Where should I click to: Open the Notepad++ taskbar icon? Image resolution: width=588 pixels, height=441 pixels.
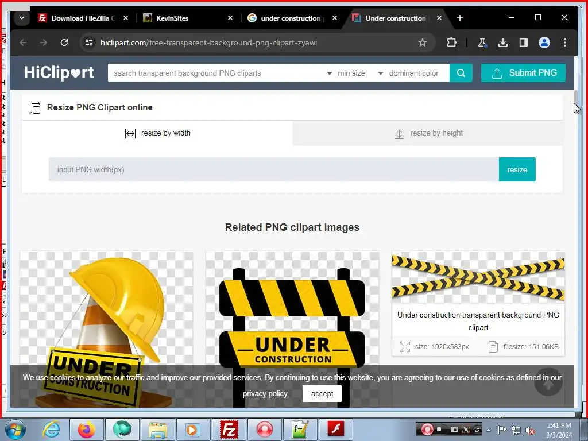[x=300, y=429]
